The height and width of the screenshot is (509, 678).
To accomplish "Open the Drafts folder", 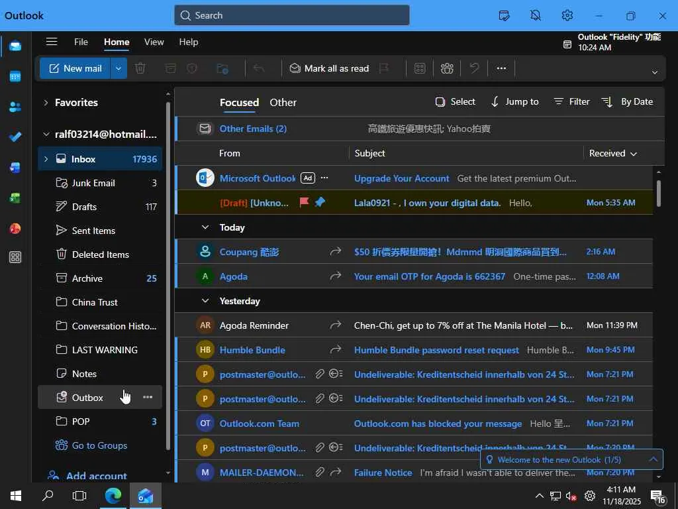I will (101, 207).
